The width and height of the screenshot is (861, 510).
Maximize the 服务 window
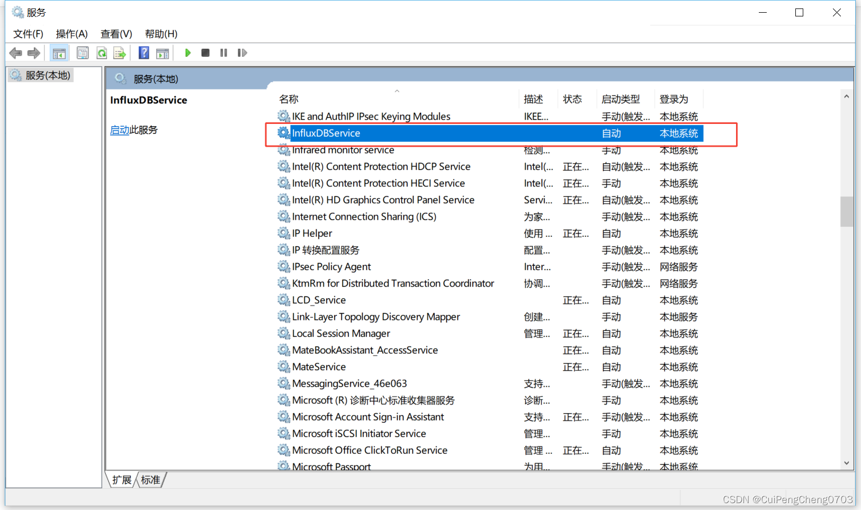point(800,12)
